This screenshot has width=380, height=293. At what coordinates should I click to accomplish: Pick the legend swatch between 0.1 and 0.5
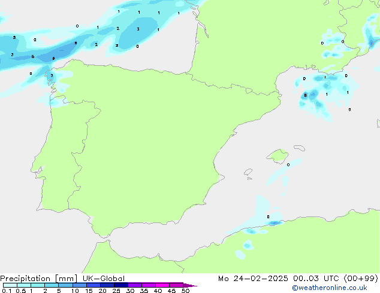coord(10,285)
